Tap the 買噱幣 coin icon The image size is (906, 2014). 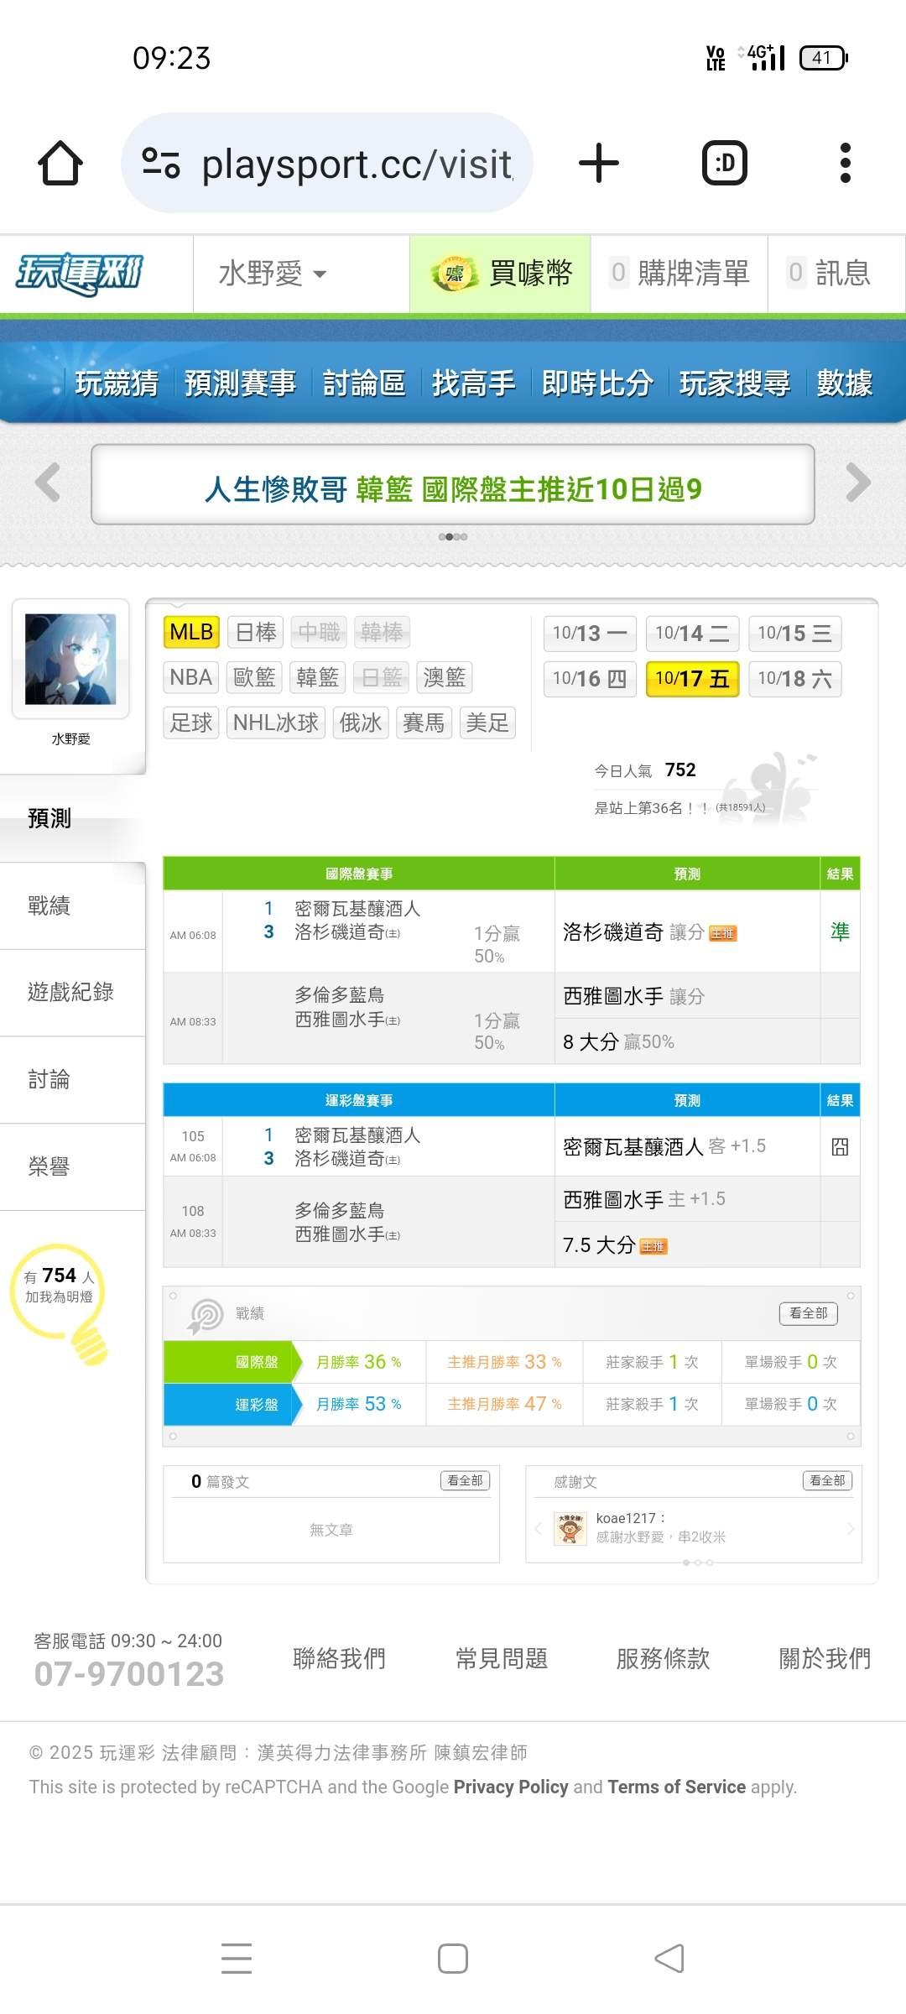[x=454, y=274]
